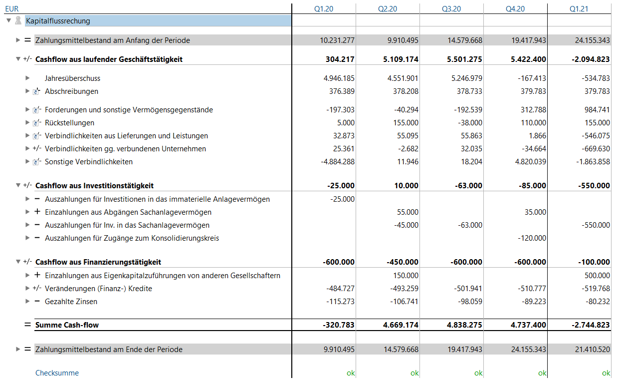Click the plus sign beside Einzahlungen aus Abgängen Sachanlagevermögen

click(x=37, y=212)
